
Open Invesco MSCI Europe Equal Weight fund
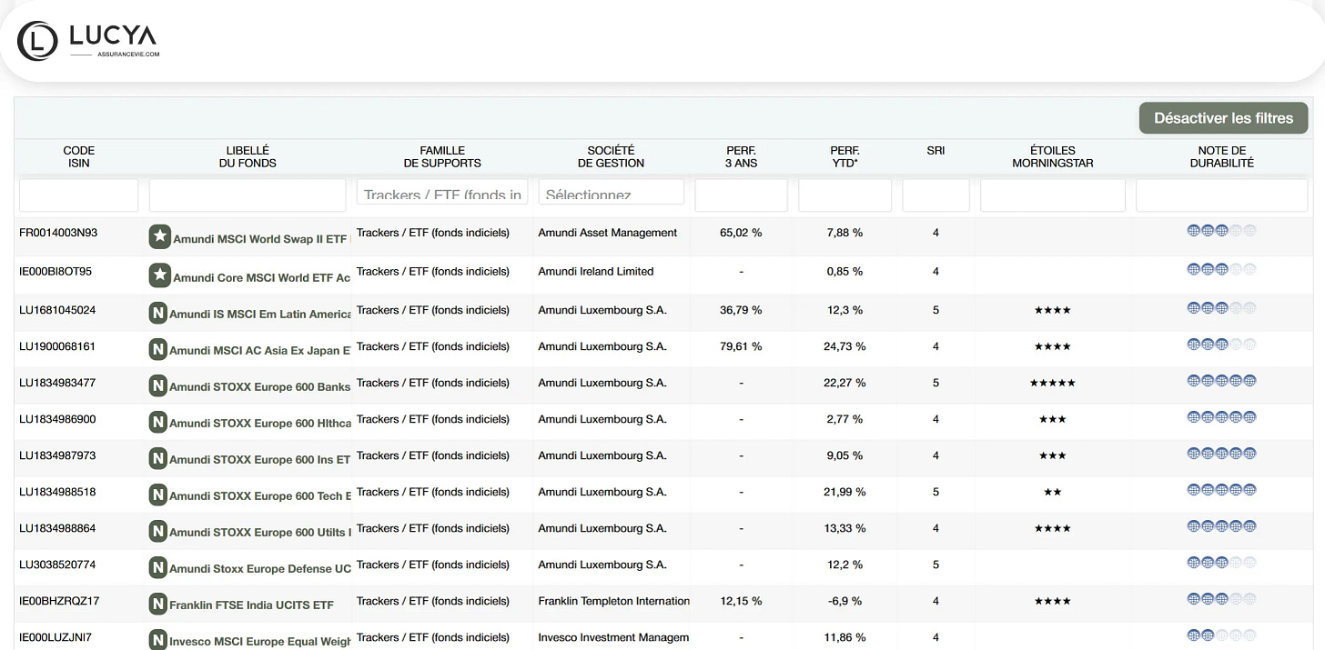point(259,641)
